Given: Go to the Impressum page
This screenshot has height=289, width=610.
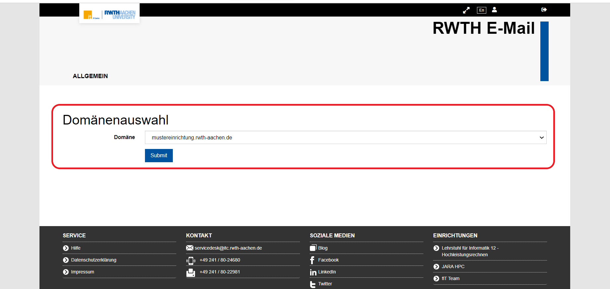Looking at the screenshot, I should pos(83,272).
